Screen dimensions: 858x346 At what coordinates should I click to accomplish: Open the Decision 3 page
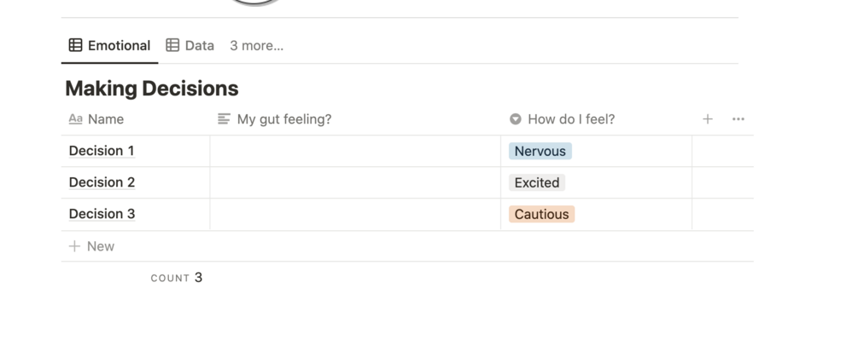pos(102,214)
